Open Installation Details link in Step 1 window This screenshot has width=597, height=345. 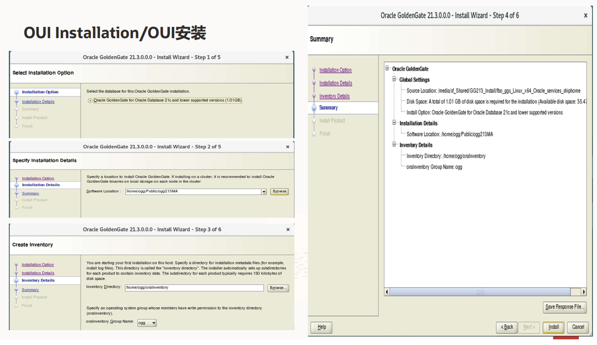[x=38, y=102]
